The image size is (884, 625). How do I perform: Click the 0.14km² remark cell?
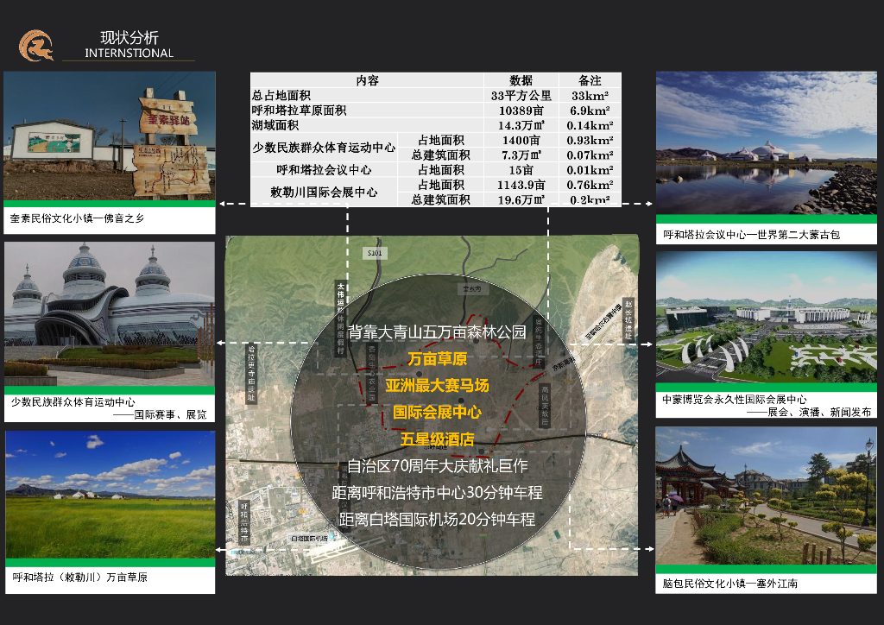click(590, 126)
